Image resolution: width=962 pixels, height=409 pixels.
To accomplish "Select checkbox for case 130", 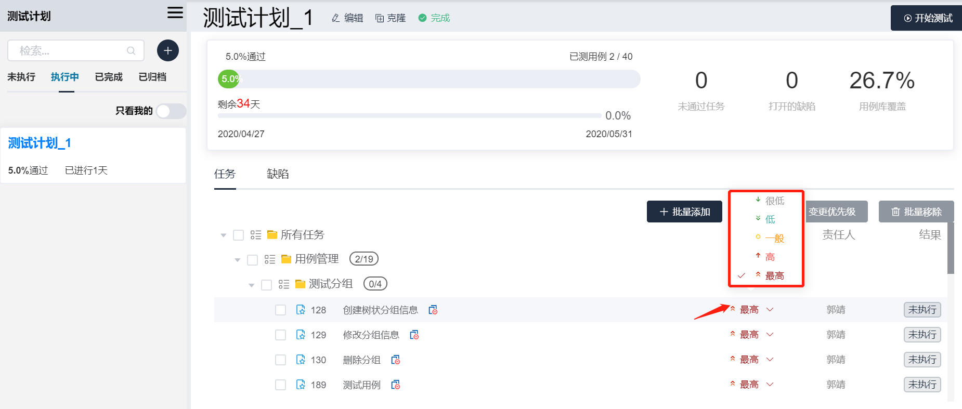I will pyautogui.click(x=281, y=360).
